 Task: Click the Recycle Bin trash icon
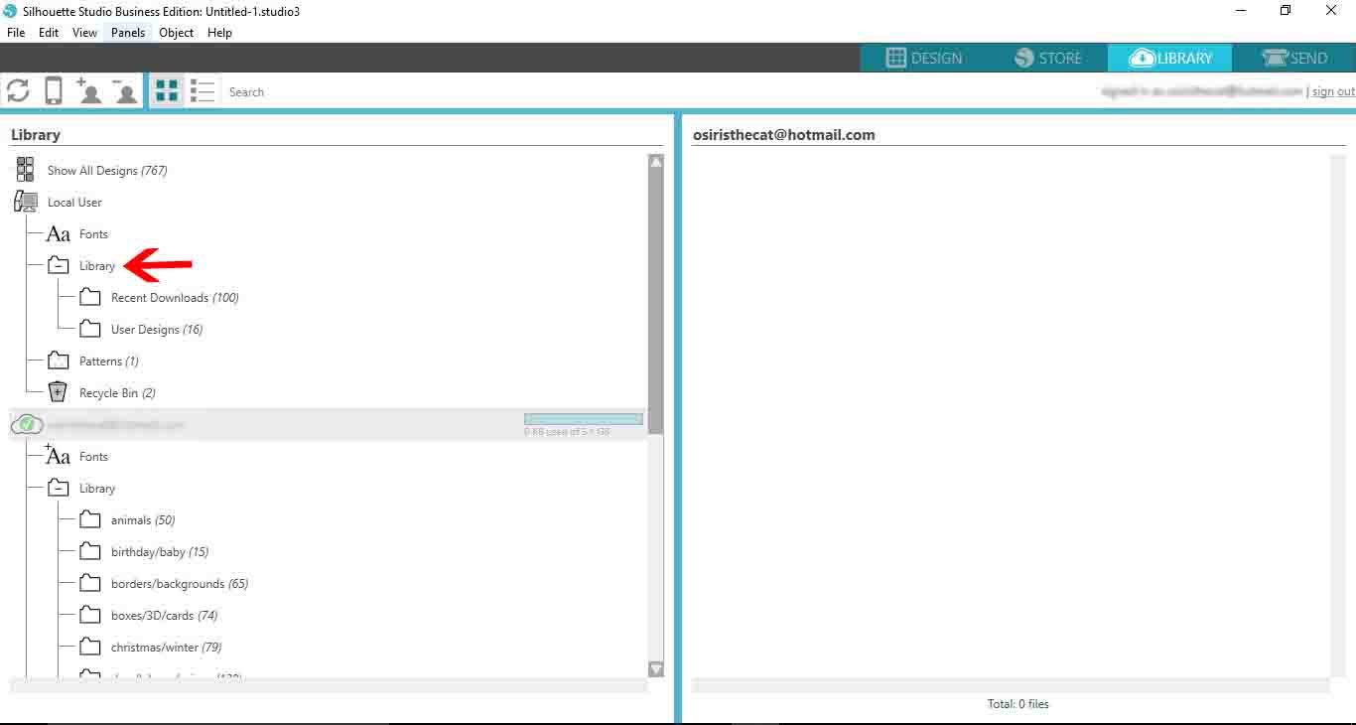point(58,392)
